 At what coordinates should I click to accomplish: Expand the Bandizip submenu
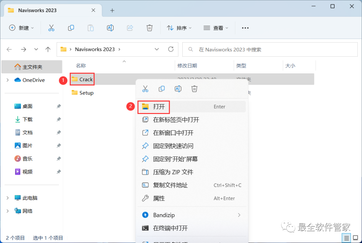point(239,215)
